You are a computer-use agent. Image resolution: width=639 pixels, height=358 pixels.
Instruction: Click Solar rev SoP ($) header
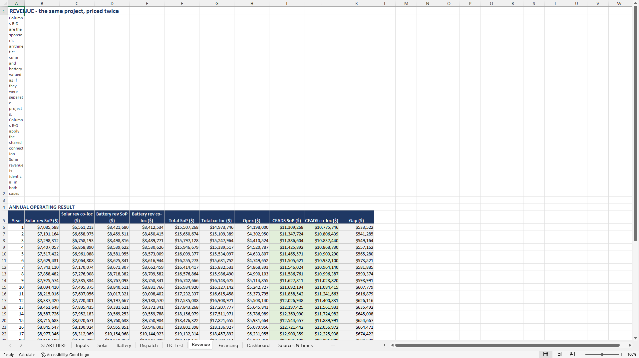[42, 217]
